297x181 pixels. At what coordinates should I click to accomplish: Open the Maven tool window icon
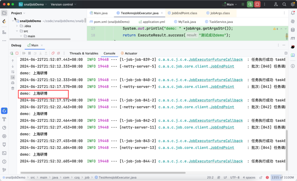pos(293,38)
